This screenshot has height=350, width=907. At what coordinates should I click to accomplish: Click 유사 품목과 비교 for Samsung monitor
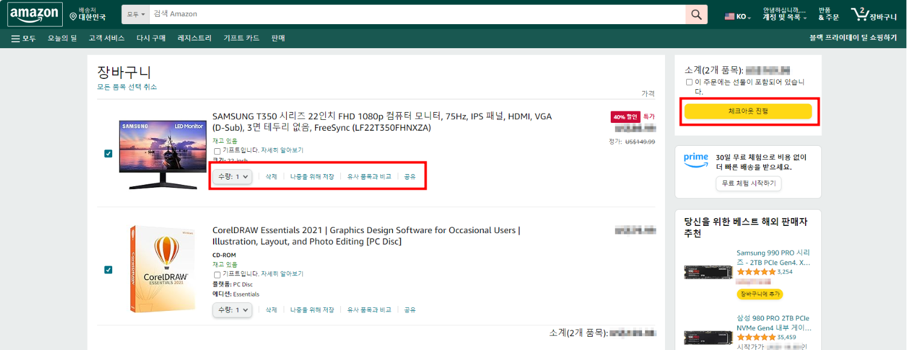(369, 177)
